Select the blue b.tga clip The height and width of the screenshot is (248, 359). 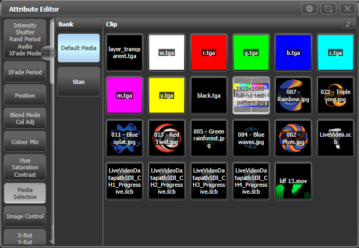(293, 52)
